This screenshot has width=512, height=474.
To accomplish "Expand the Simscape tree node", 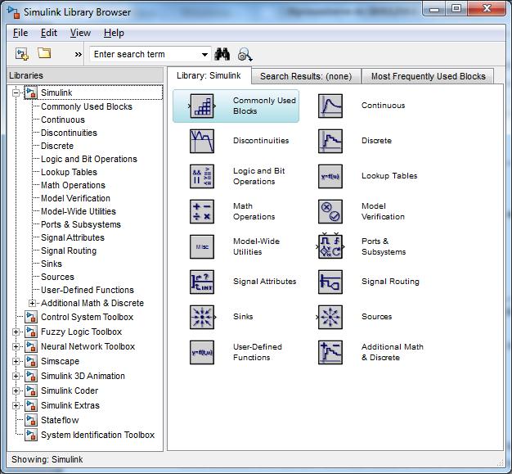I will pyautogui.click(x=16, y=362).
